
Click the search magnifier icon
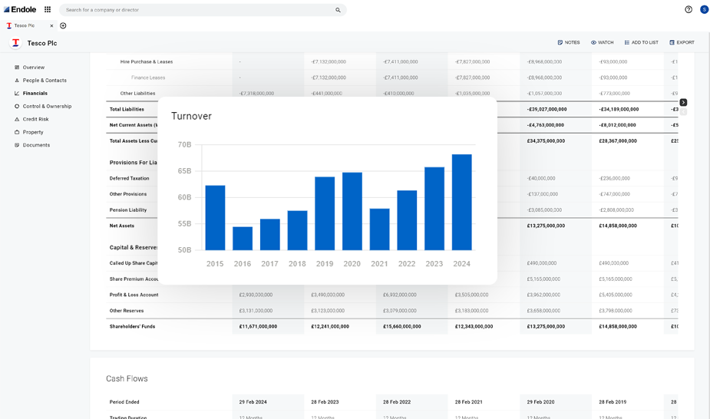tap(338, 10)
